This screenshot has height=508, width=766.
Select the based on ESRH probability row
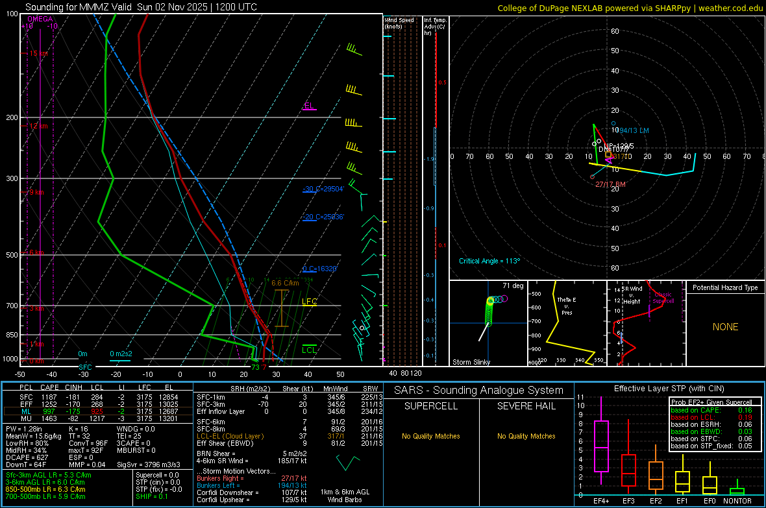pyautogui.click(x=711, y=424)
